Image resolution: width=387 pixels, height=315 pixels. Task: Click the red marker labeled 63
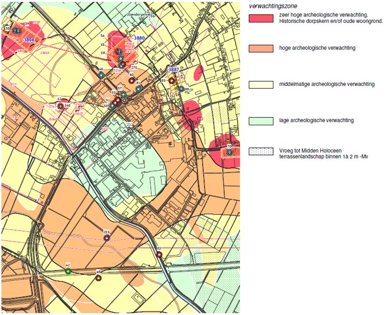[159, 254]
